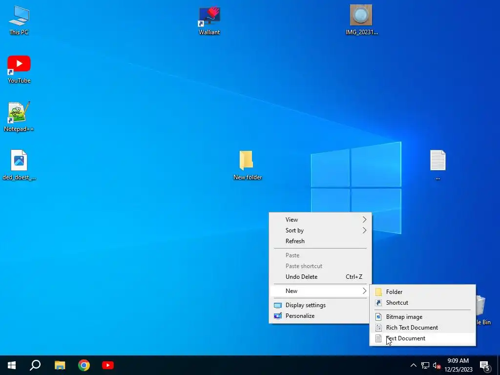Click the Rich Text Document icon
500x375 pixels.
pyautogui.click(x=378, y=328)
